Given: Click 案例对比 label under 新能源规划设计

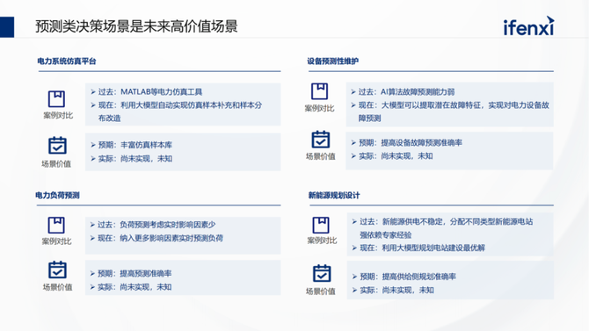Looking at the screenshot, I should (x=322, y=241).
